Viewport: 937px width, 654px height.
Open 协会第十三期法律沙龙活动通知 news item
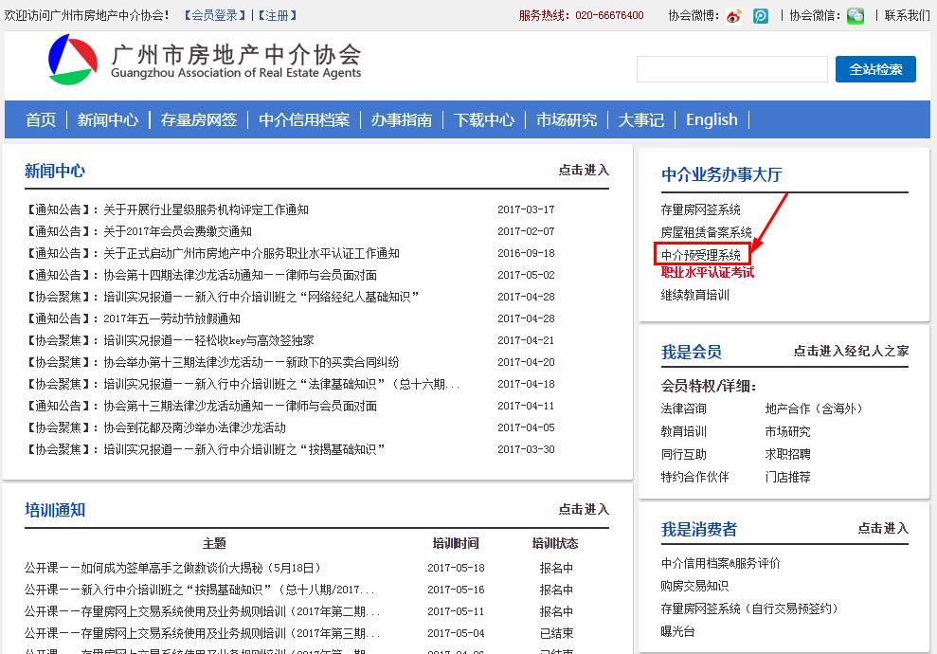point(241,406)
